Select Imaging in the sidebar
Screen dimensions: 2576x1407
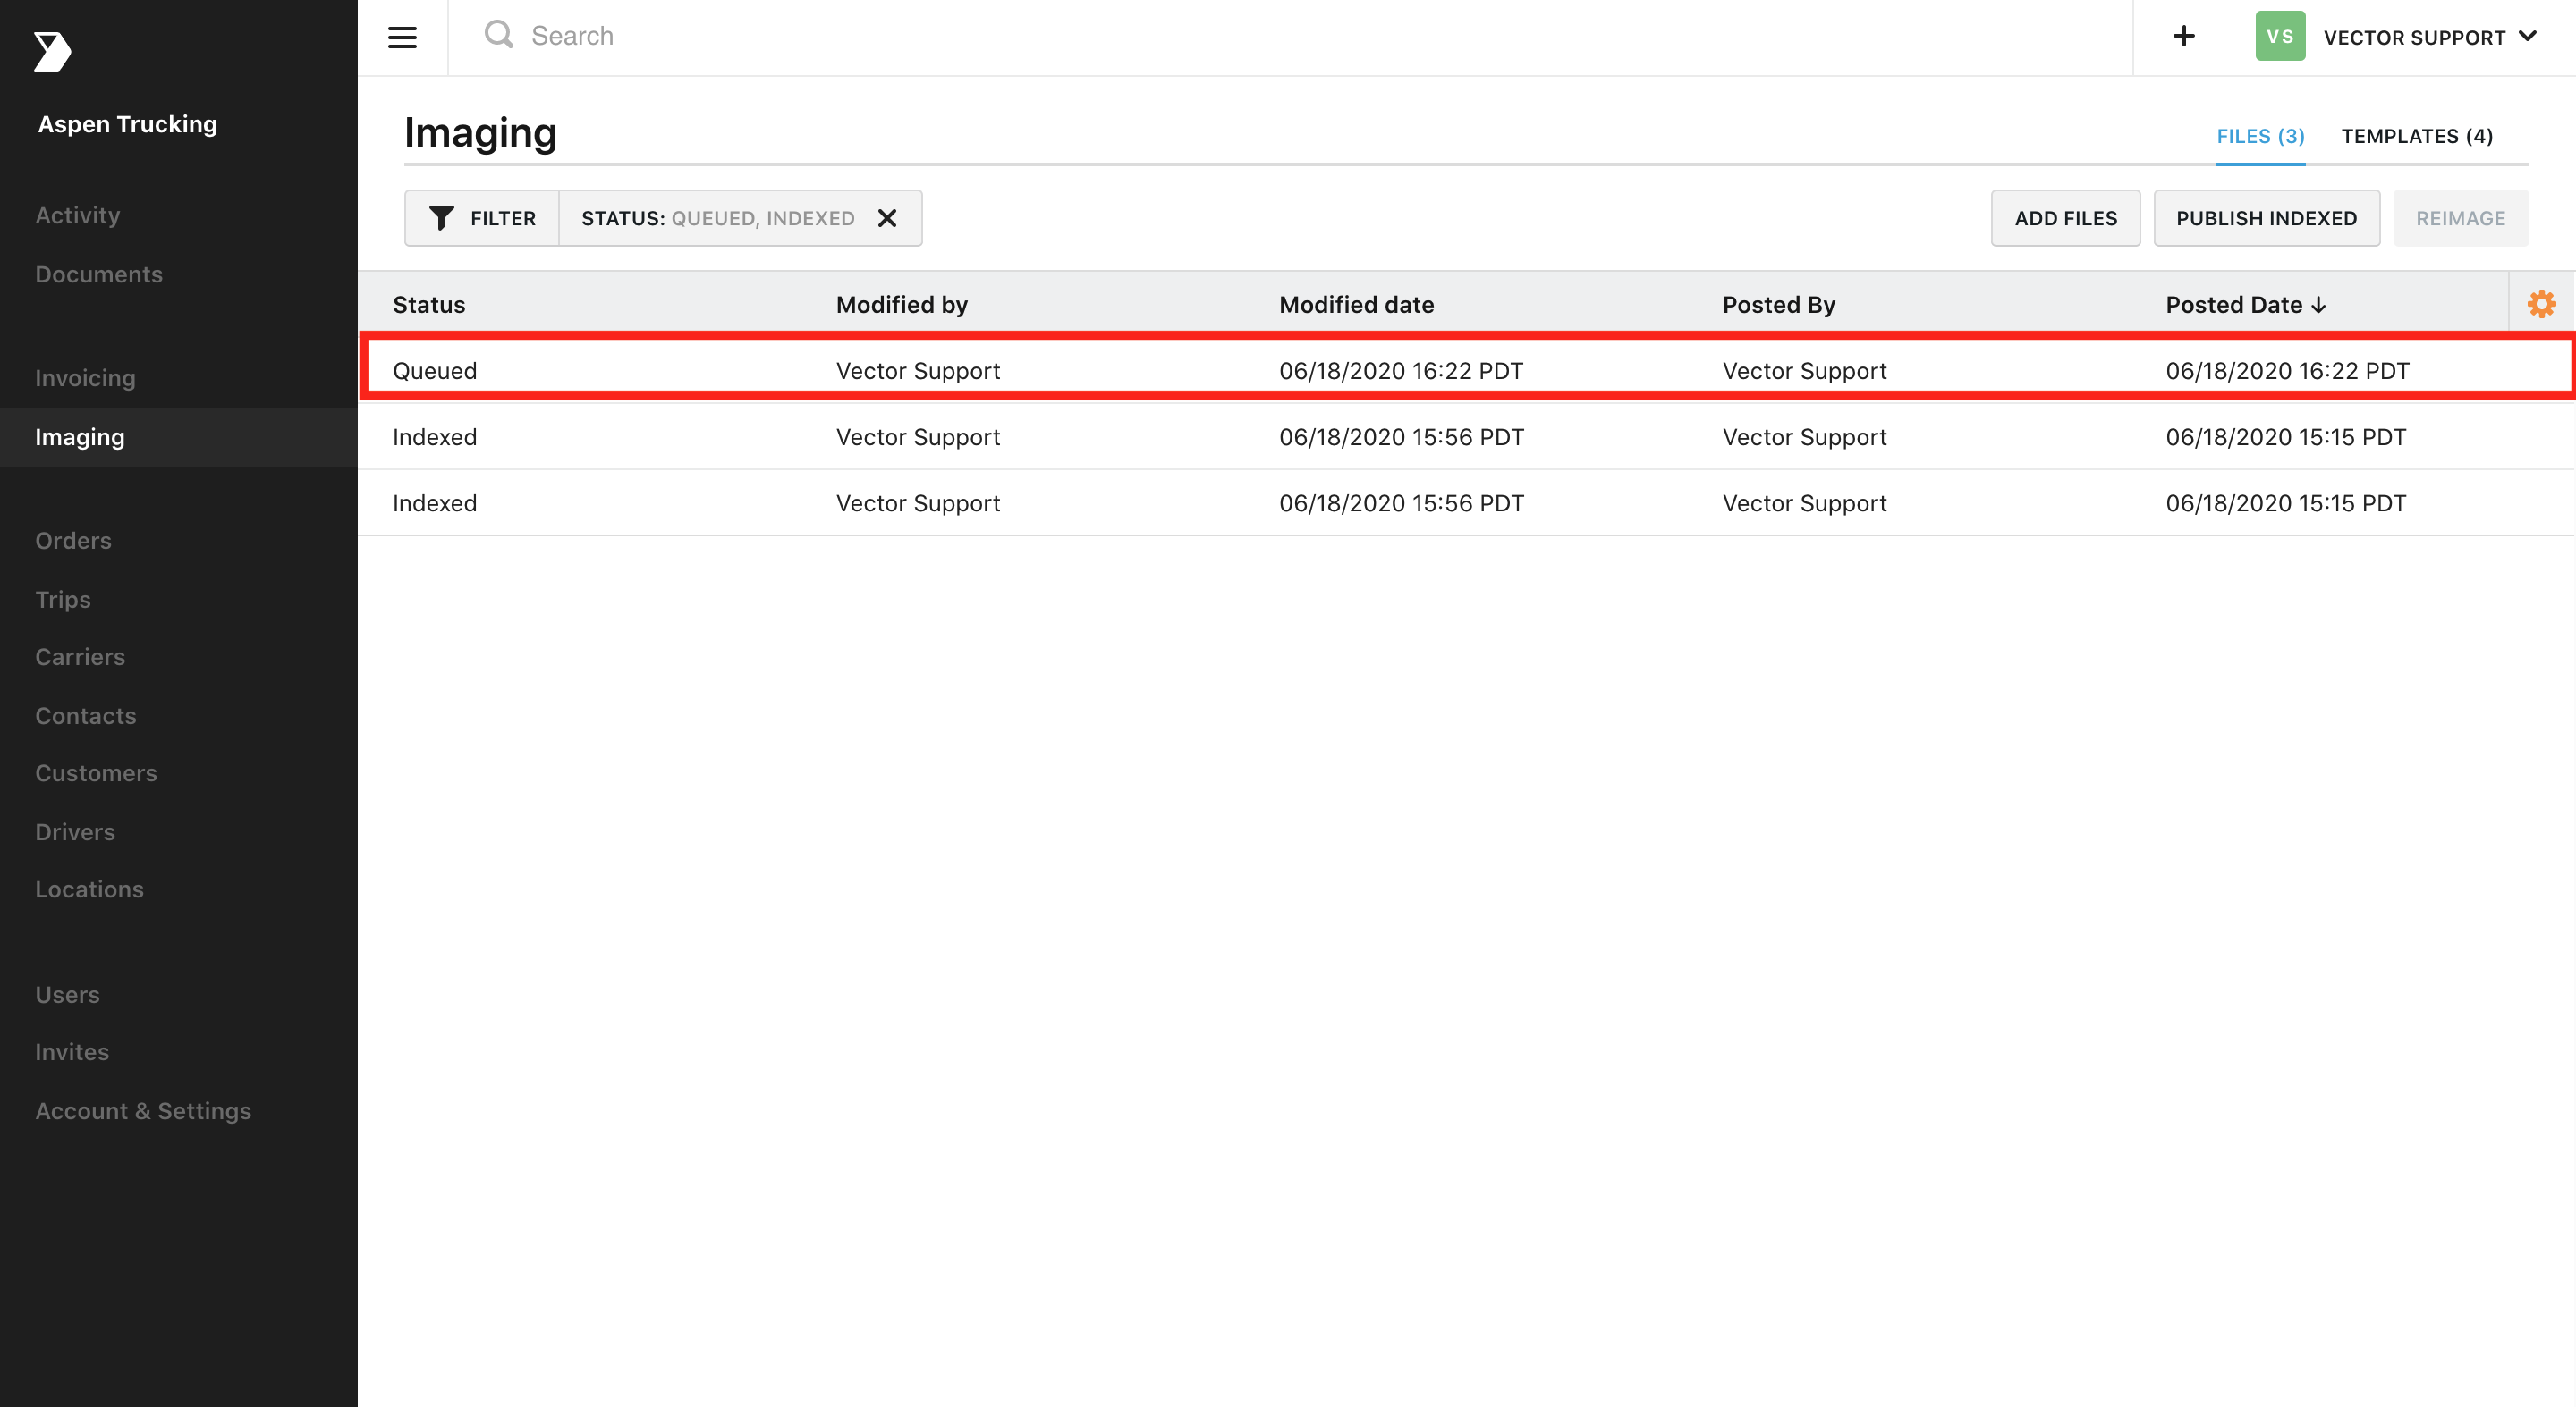coord(179,438)
